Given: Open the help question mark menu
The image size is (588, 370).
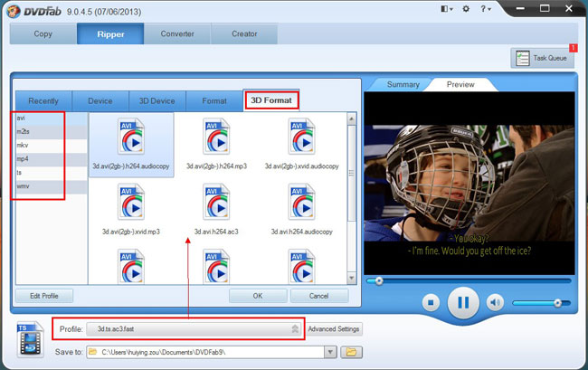Looking at the screenshot, I should pyautogui.click(x=485, y=9).
